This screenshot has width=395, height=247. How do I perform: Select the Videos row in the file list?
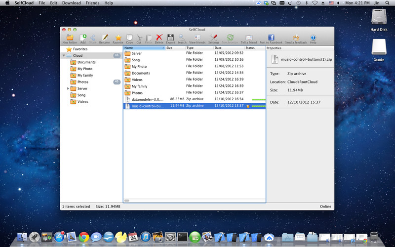click(195, 80)
